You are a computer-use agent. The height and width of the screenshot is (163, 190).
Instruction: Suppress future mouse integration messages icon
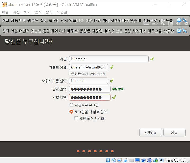click(184, 31)
